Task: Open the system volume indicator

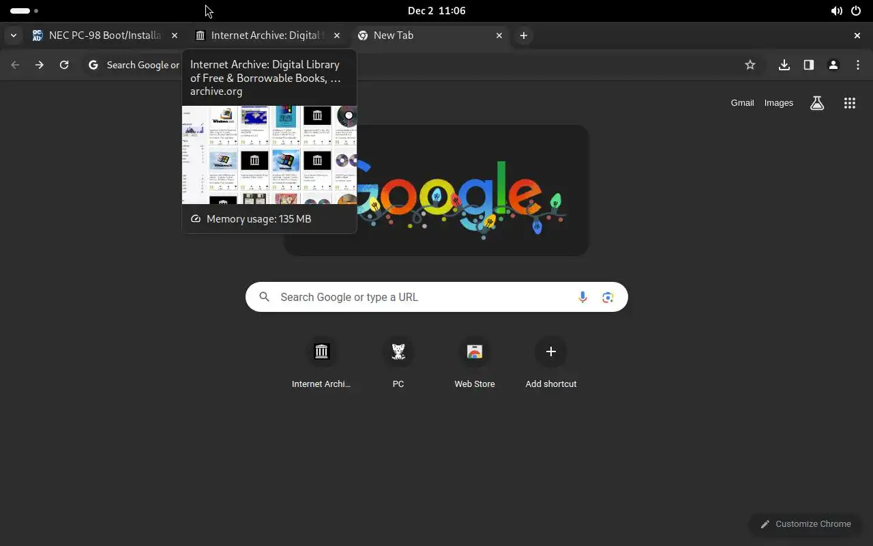Action: coord(836,11)
